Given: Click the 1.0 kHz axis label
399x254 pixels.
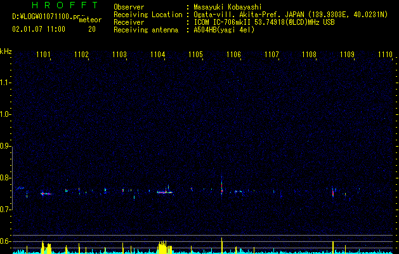Looking at the screenshot, I should [5, 114].
